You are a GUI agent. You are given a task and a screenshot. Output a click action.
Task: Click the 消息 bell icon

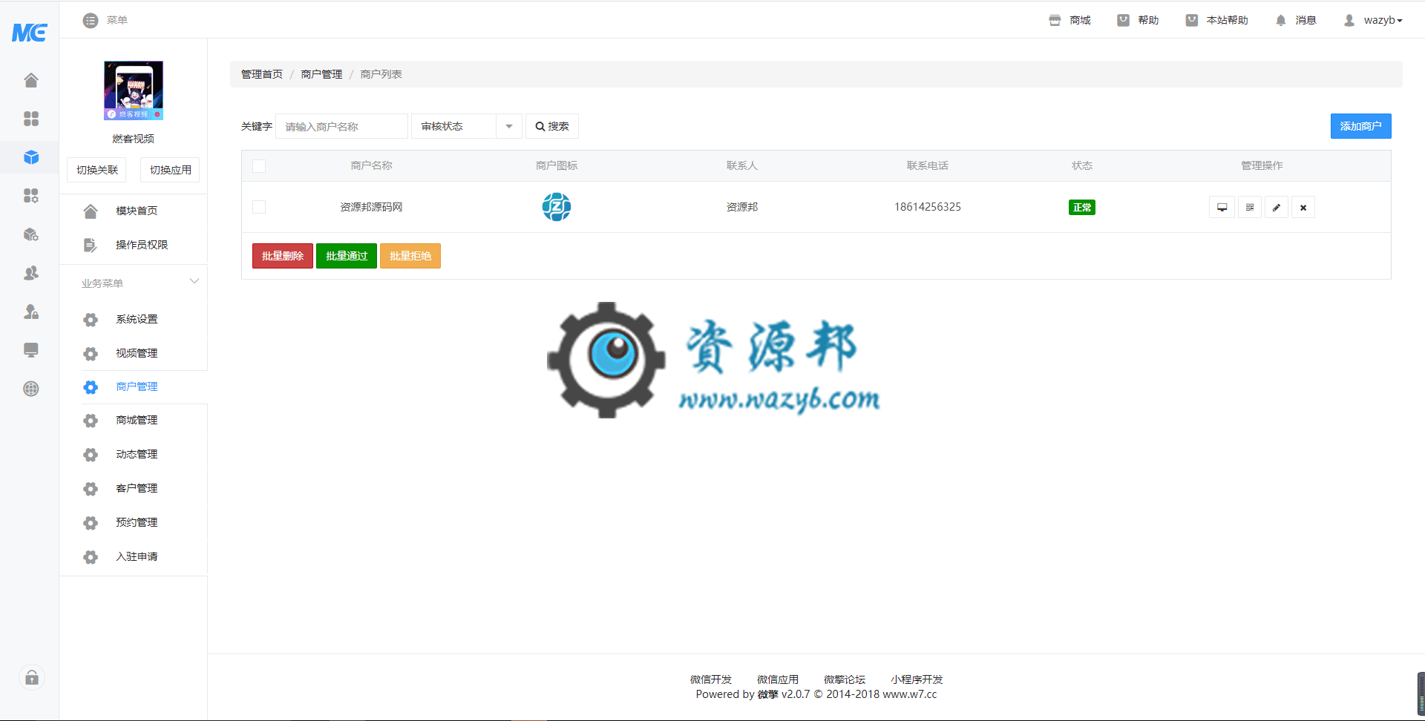pyautogui.click(x=1281, y=21)
